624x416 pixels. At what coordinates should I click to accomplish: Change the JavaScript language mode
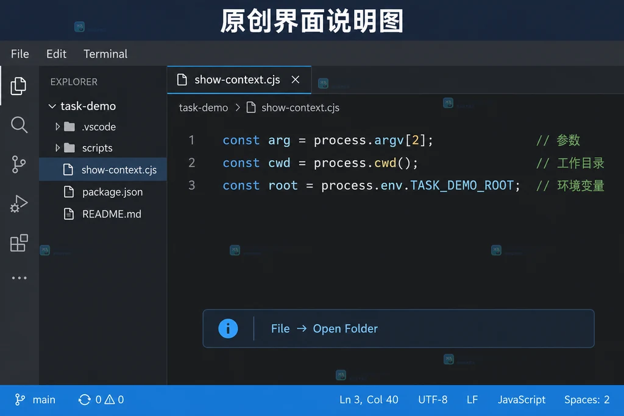pyautogui.click(x=522, y=400)
